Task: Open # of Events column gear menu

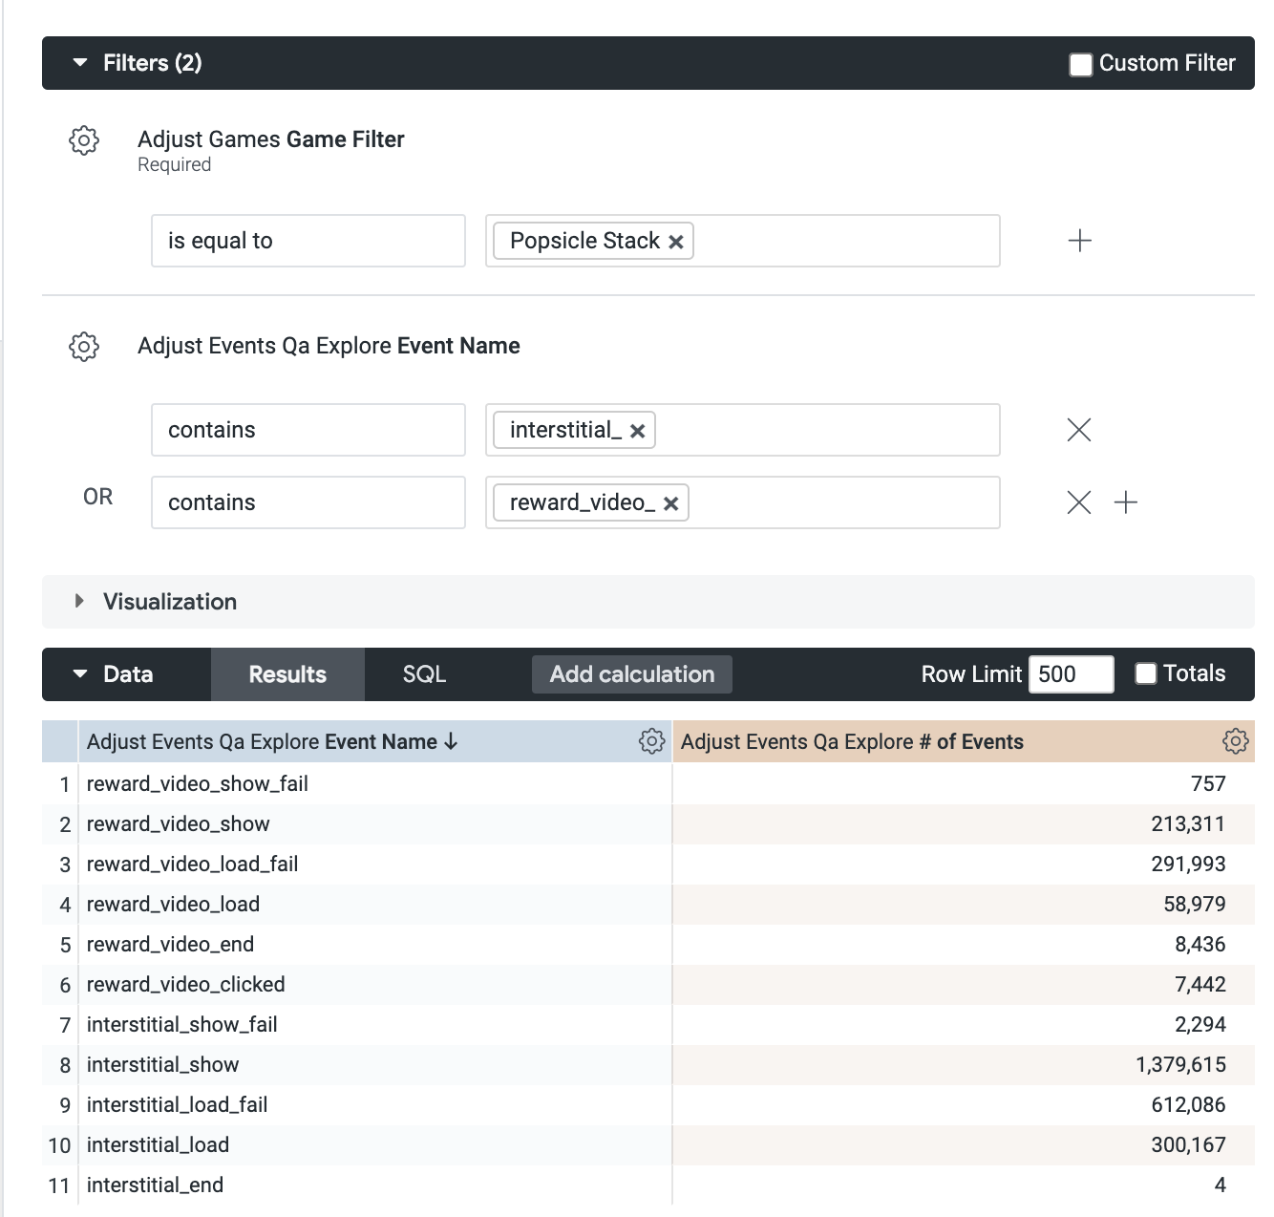Action: point(1236,741)
